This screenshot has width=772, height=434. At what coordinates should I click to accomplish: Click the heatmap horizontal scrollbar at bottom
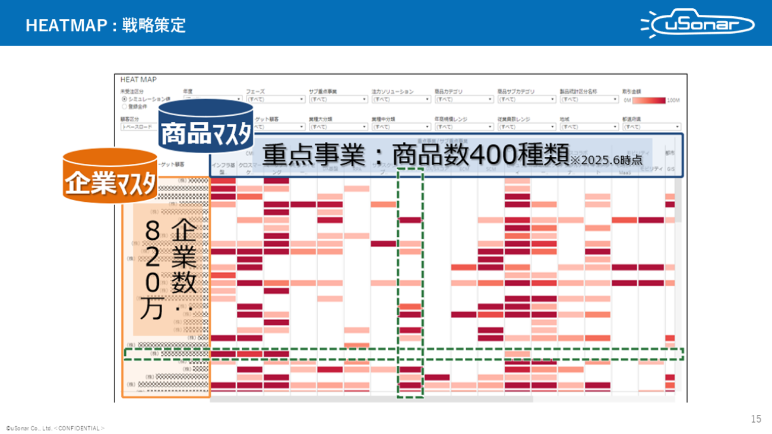(x=372, y=399)
